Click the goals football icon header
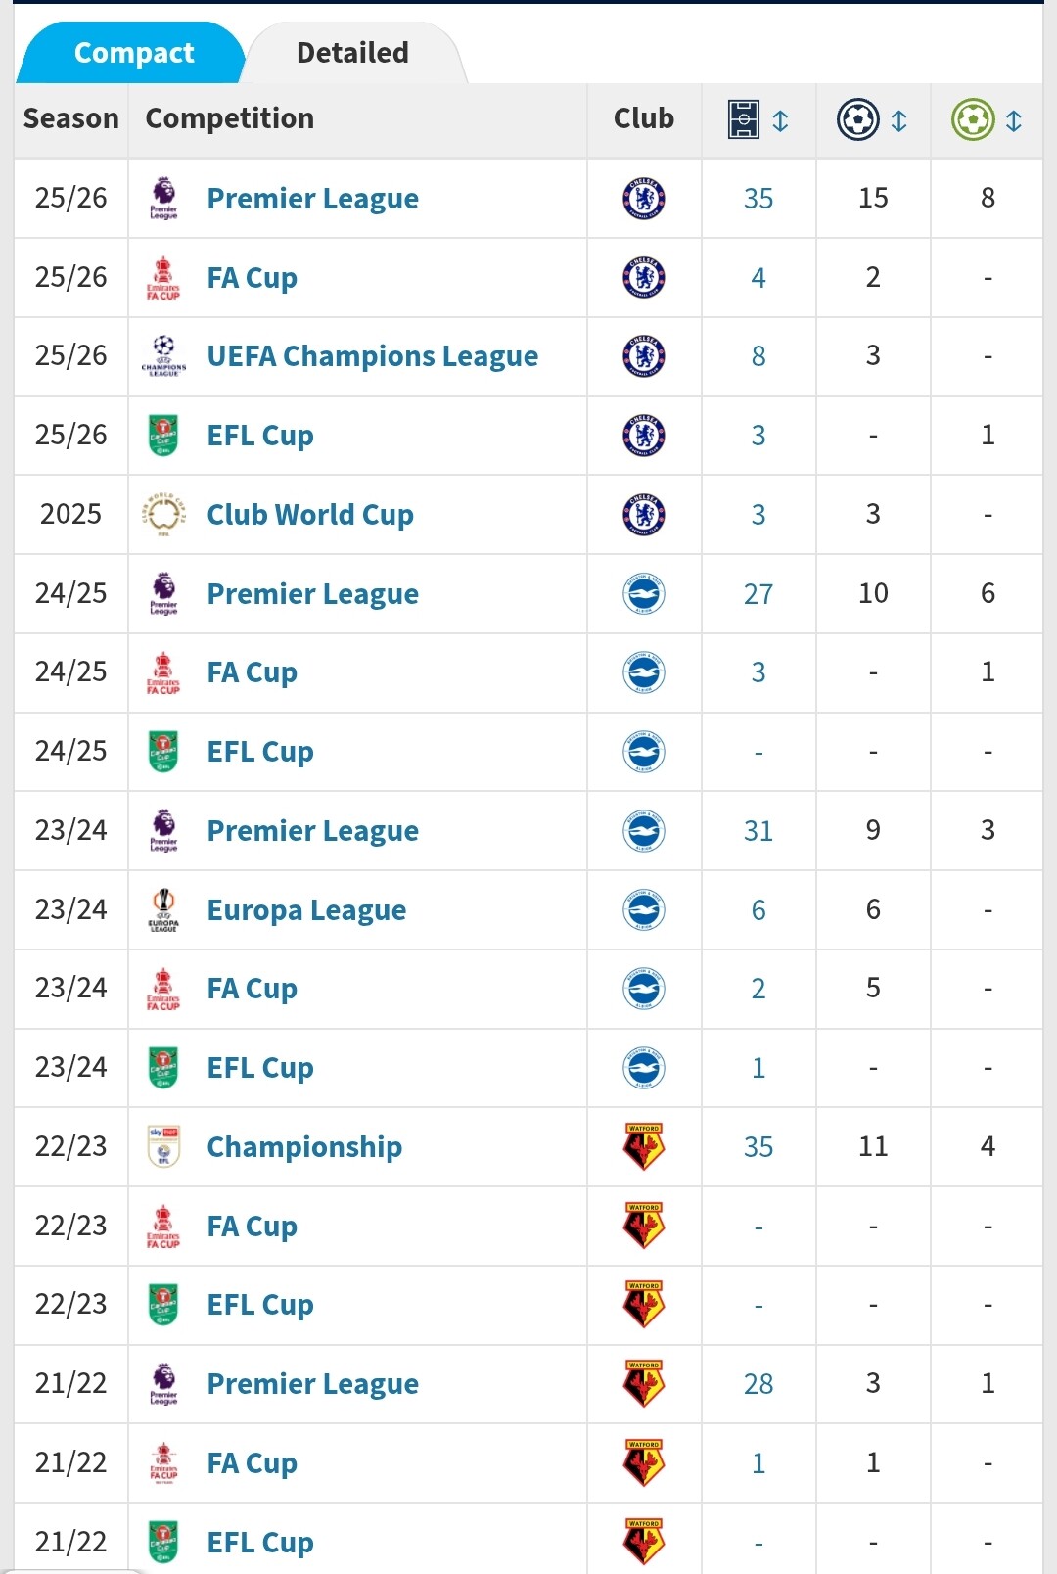Screen dimensions: 1057x1574 [858, 119]
